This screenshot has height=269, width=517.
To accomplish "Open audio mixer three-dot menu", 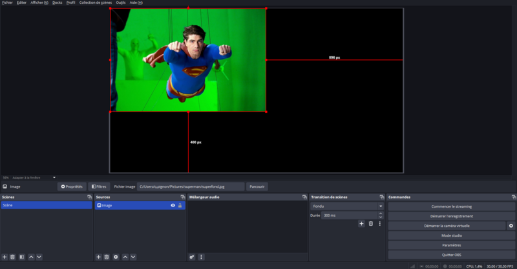I will pyautogui.click(x=201, y=257).
